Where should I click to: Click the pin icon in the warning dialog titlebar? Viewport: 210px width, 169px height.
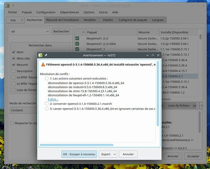coord(46,55)
